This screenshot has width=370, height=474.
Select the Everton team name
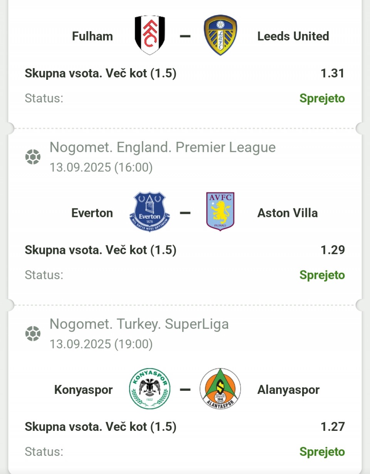pos(92,213)
